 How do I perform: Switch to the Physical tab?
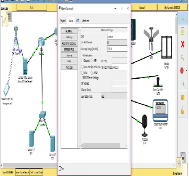(x=63, y=21)
